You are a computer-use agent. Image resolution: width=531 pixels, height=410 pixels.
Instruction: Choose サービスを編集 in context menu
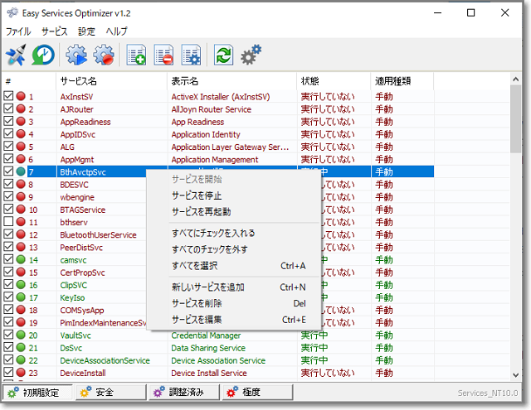pos(197,320)
